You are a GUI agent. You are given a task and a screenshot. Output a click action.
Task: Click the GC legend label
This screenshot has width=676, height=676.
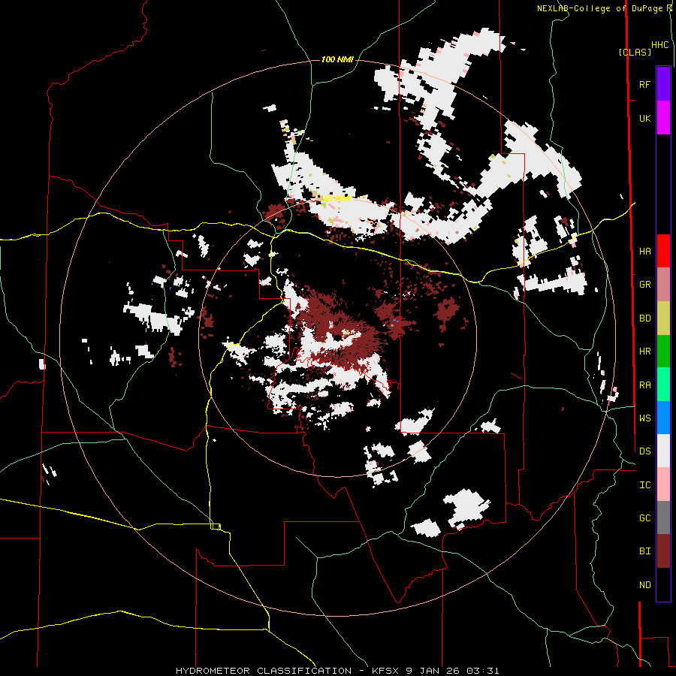click(x=645, y=518)
